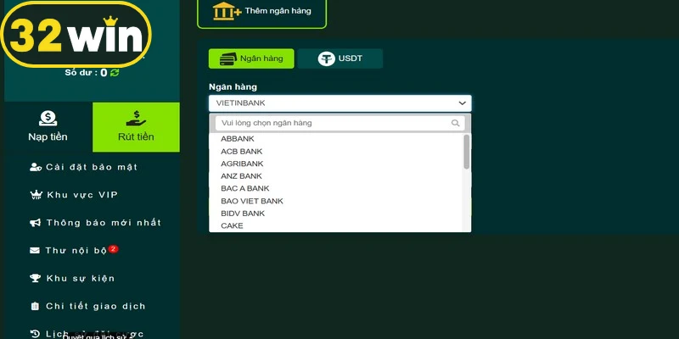679x339 pixels.
Task: Click the Số dư balance text
Action: [86, 73]
